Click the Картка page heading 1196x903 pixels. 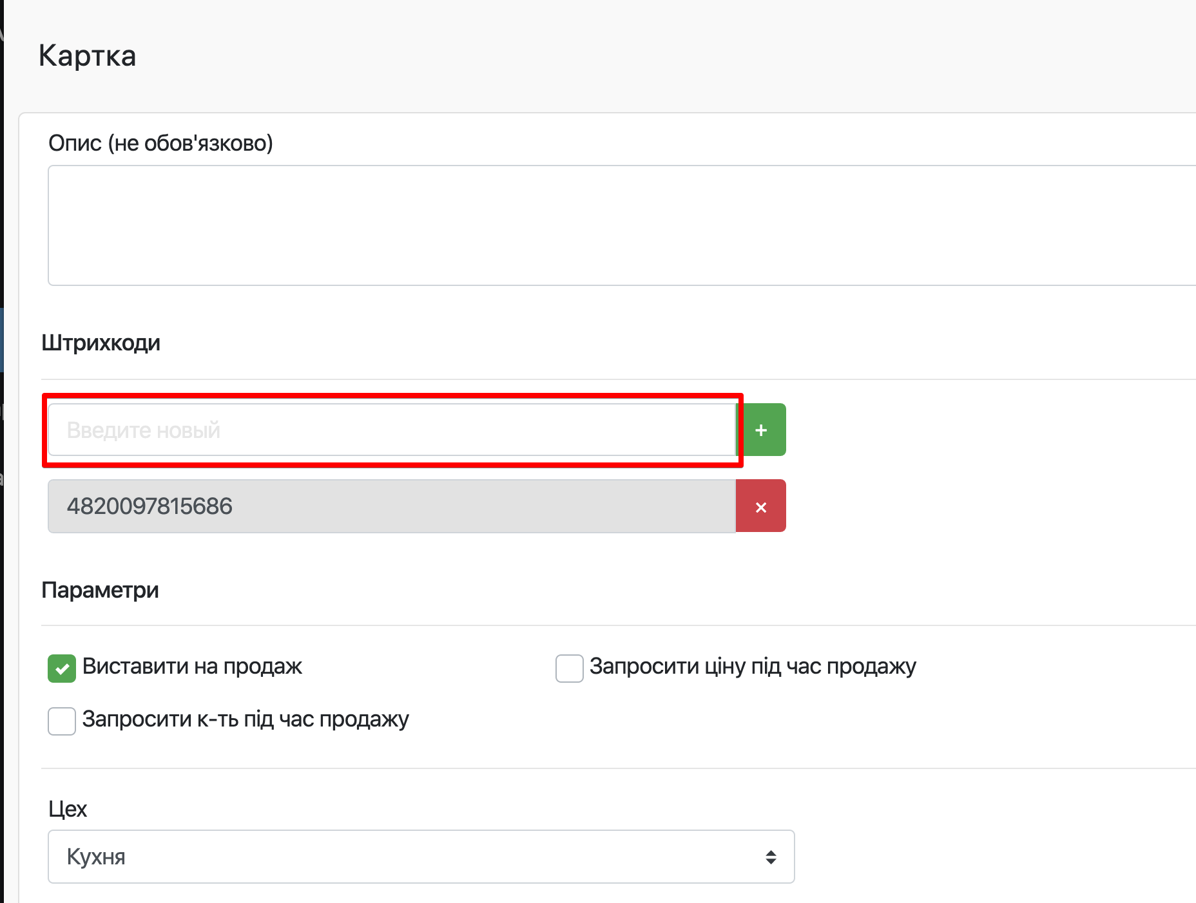coord(87,56)
